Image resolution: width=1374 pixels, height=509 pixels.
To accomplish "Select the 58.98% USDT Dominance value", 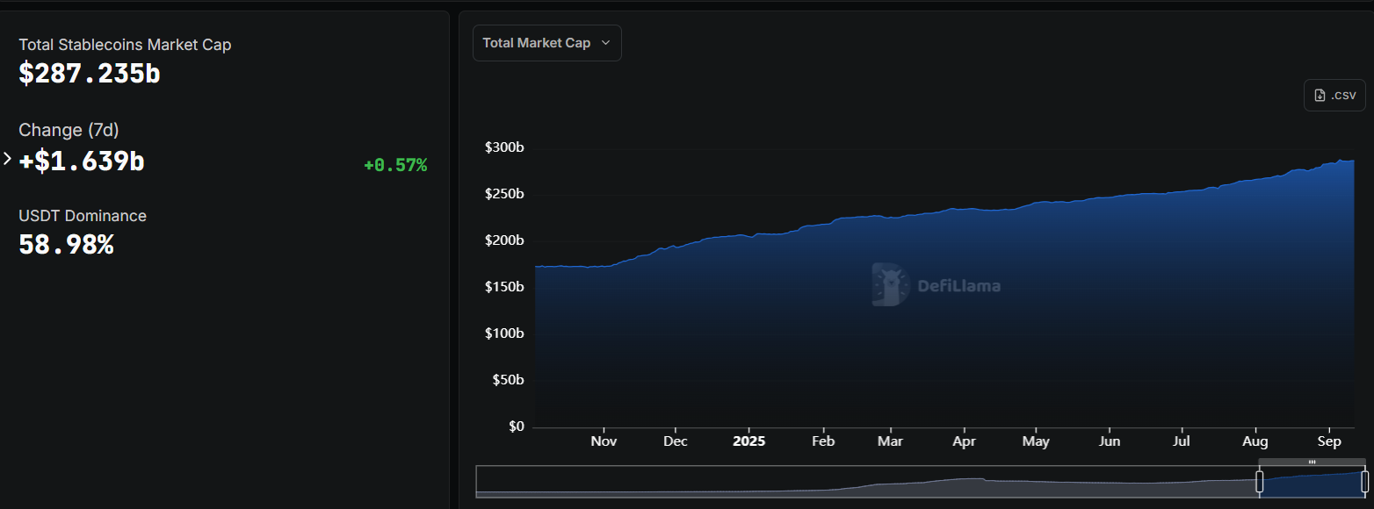I will [x=66, y=245].
